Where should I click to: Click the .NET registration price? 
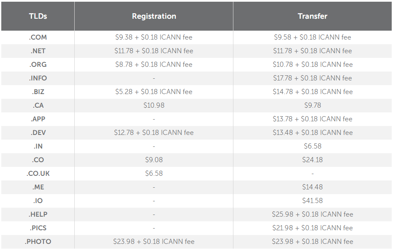[154, 51]
